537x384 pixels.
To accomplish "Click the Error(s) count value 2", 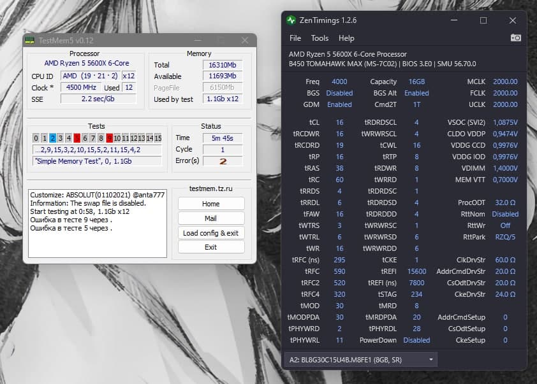I will coord(223,161).
